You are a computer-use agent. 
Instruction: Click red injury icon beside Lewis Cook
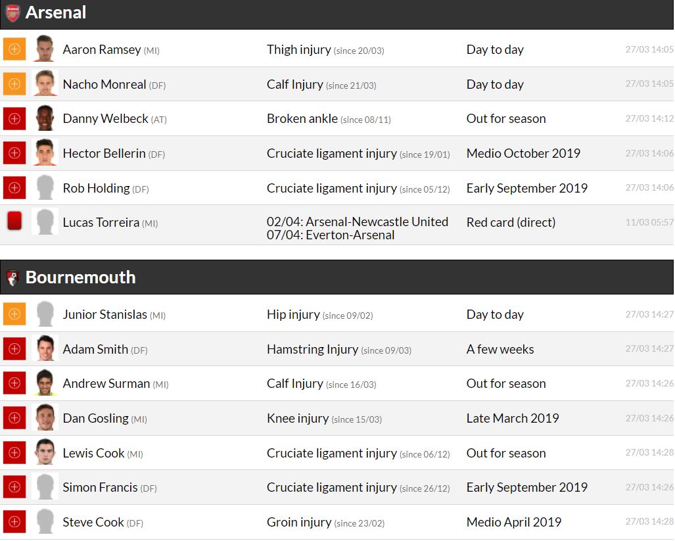coord(14,453)
